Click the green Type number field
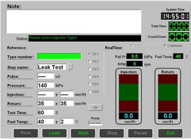 pyautogui.click(x=59, y=56)
